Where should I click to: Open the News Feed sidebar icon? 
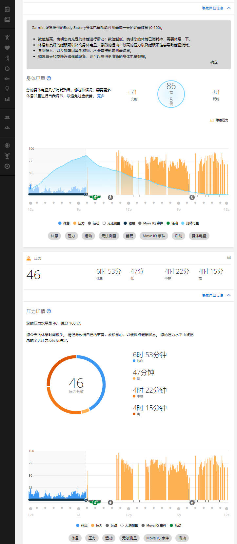(x=7, y=19)
